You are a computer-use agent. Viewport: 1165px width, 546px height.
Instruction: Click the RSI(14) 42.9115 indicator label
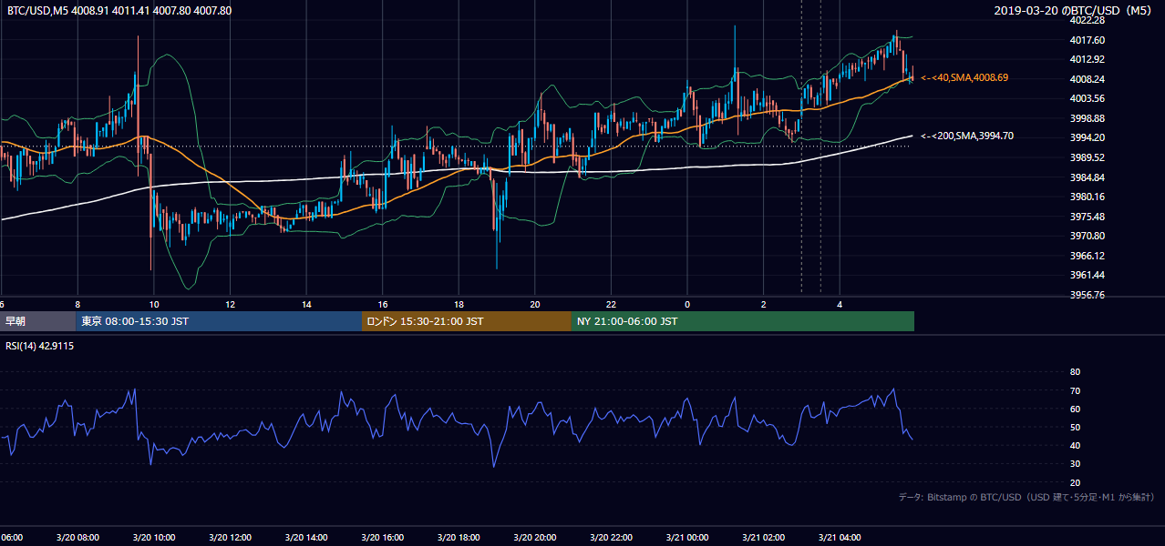(x=39, y=347)
